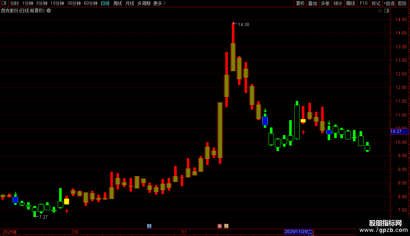The image size is (410, 236).
Task: Click the 7.27 low price label
Action: coord(44,217)
